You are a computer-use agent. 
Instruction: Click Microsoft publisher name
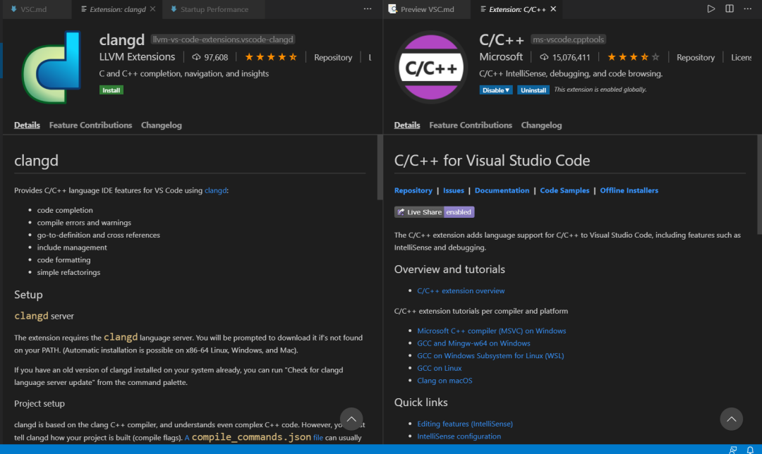501,57
